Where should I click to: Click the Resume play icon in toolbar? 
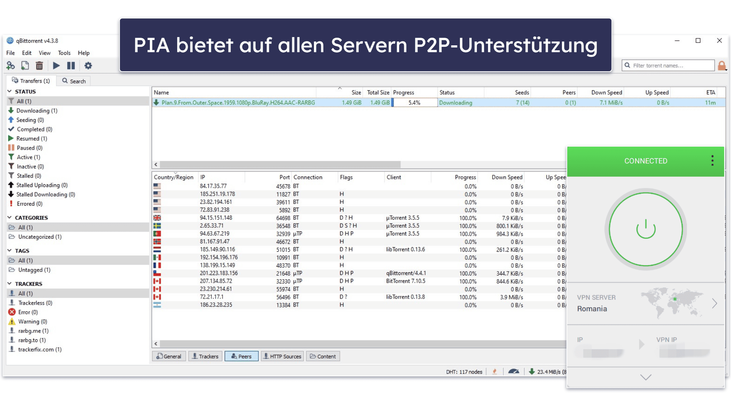tap(56, 66)
